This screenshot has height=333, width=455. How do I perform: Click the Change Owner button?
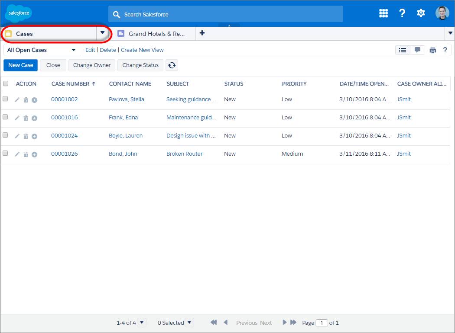click(x=92, y=65)
